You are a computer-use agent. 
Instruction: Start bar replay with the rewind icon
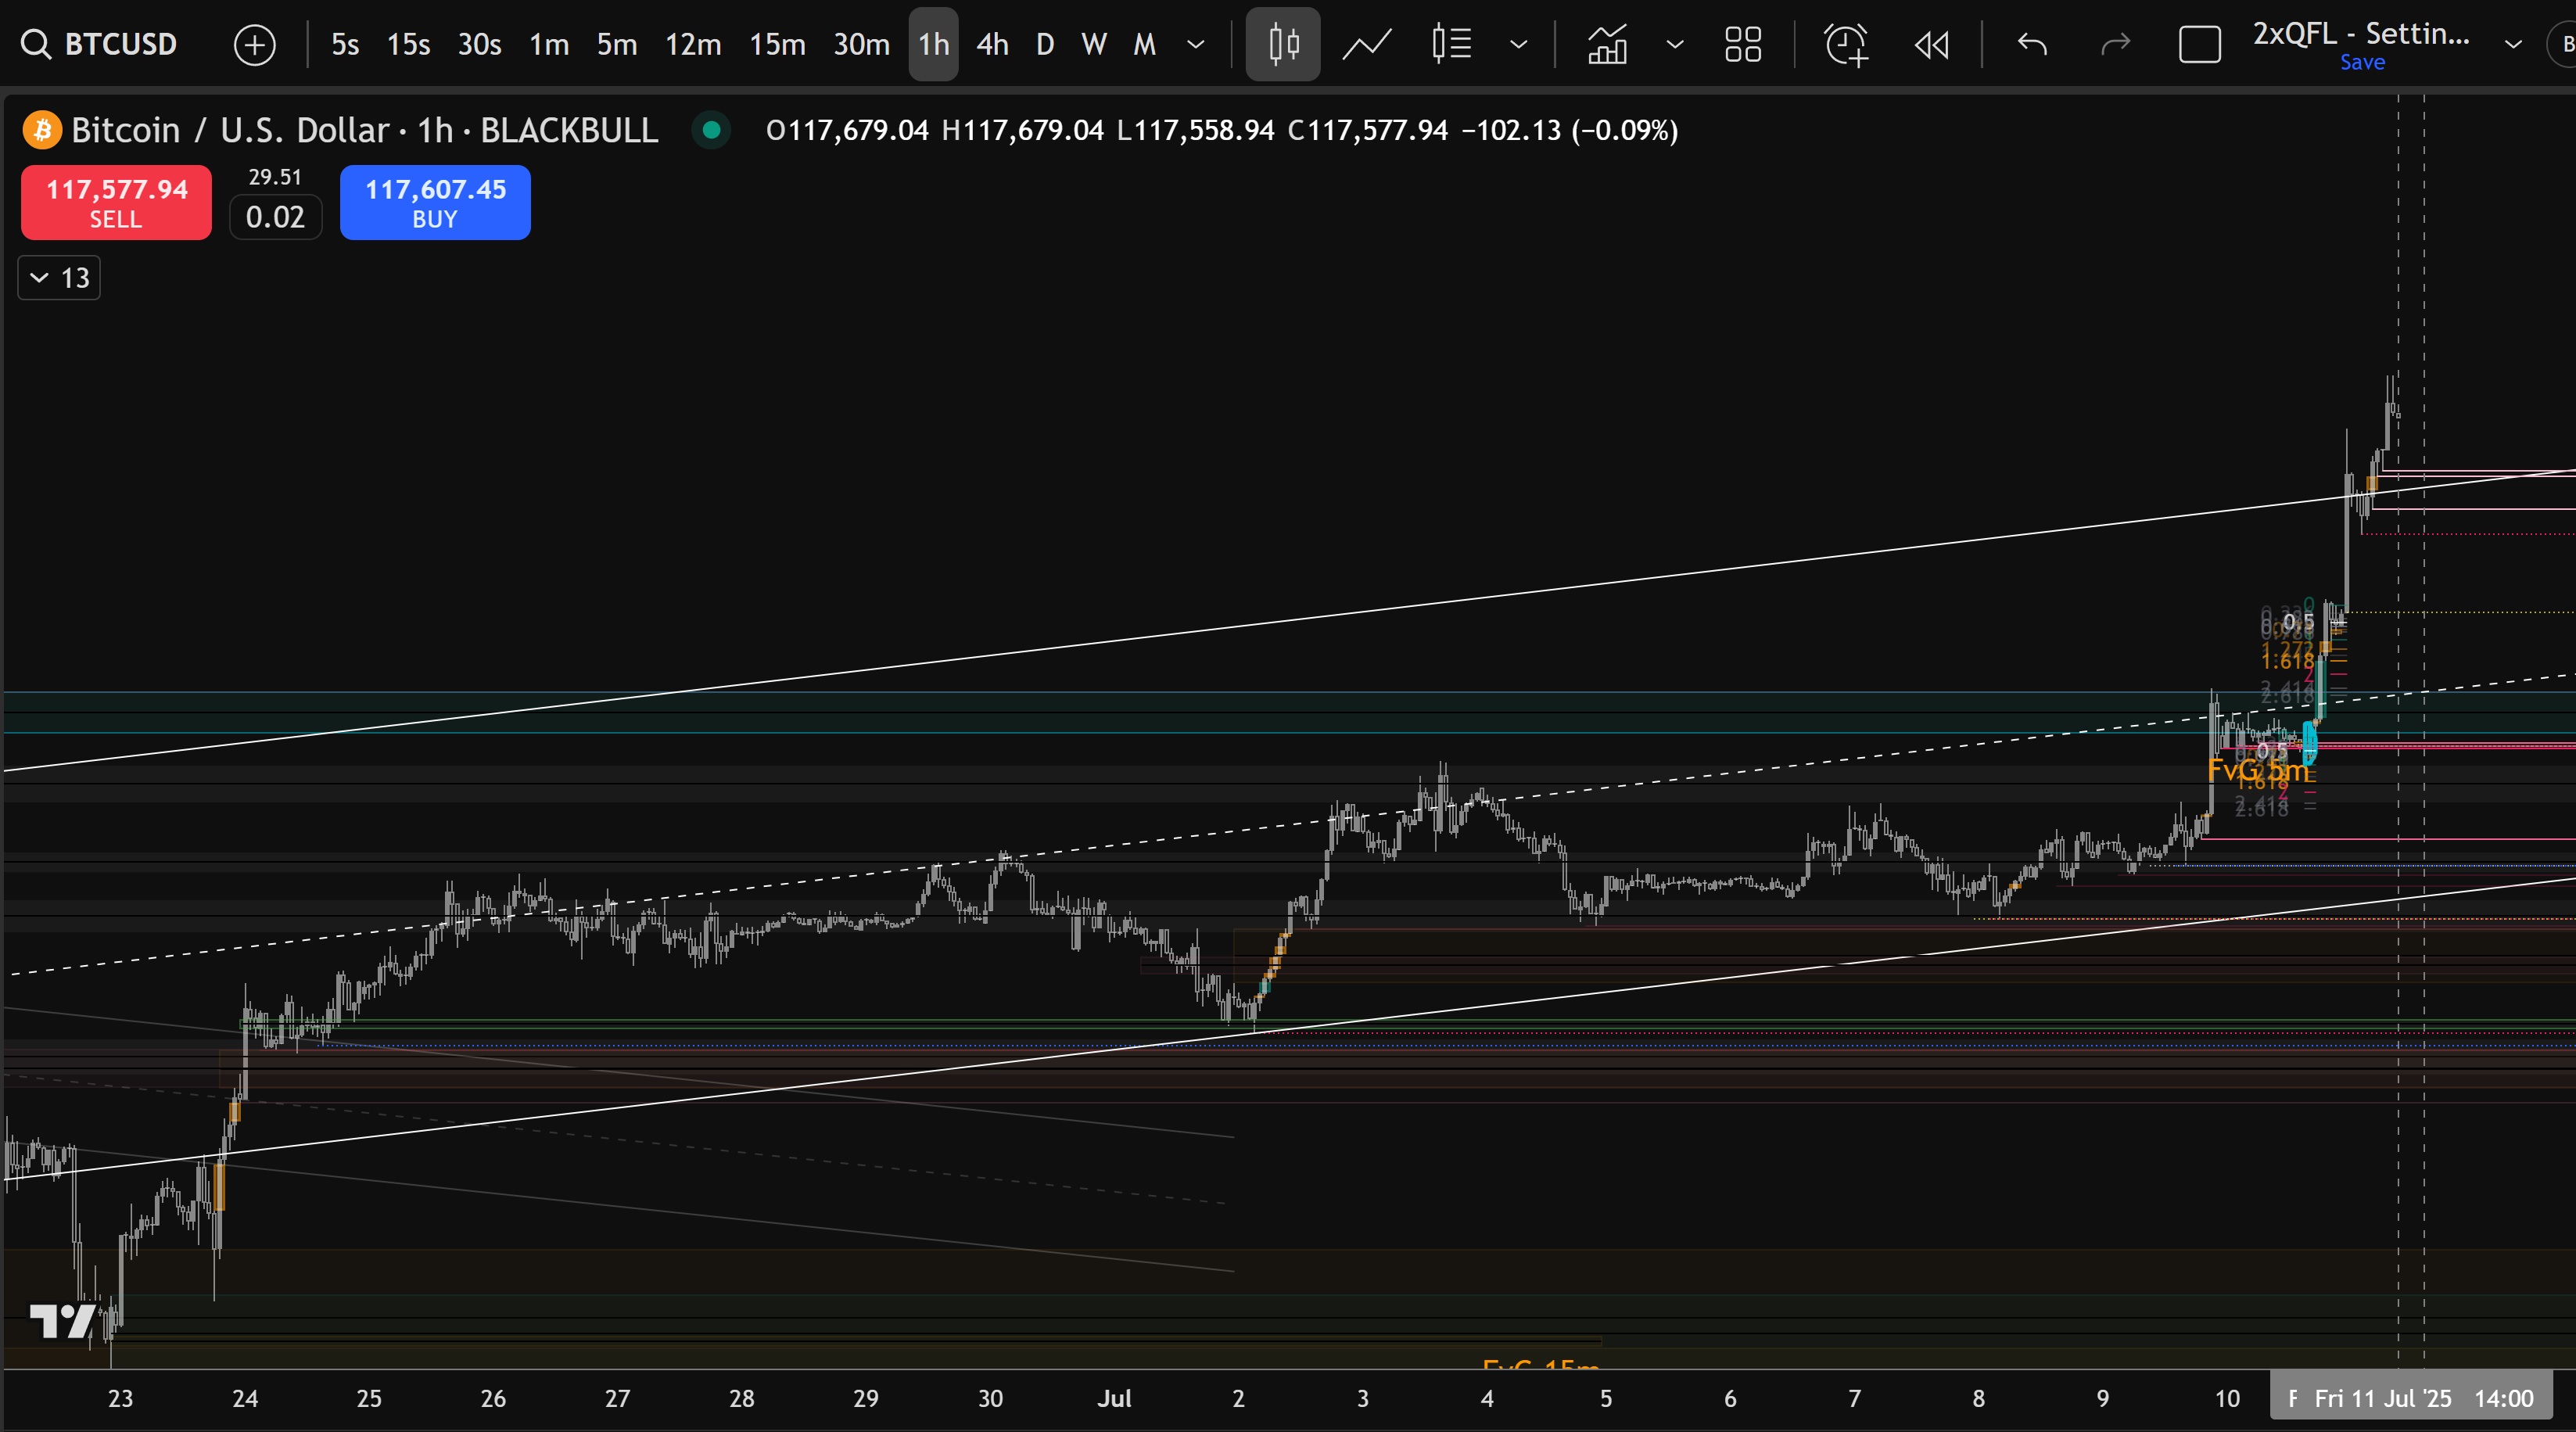[x=1931, y=44]
